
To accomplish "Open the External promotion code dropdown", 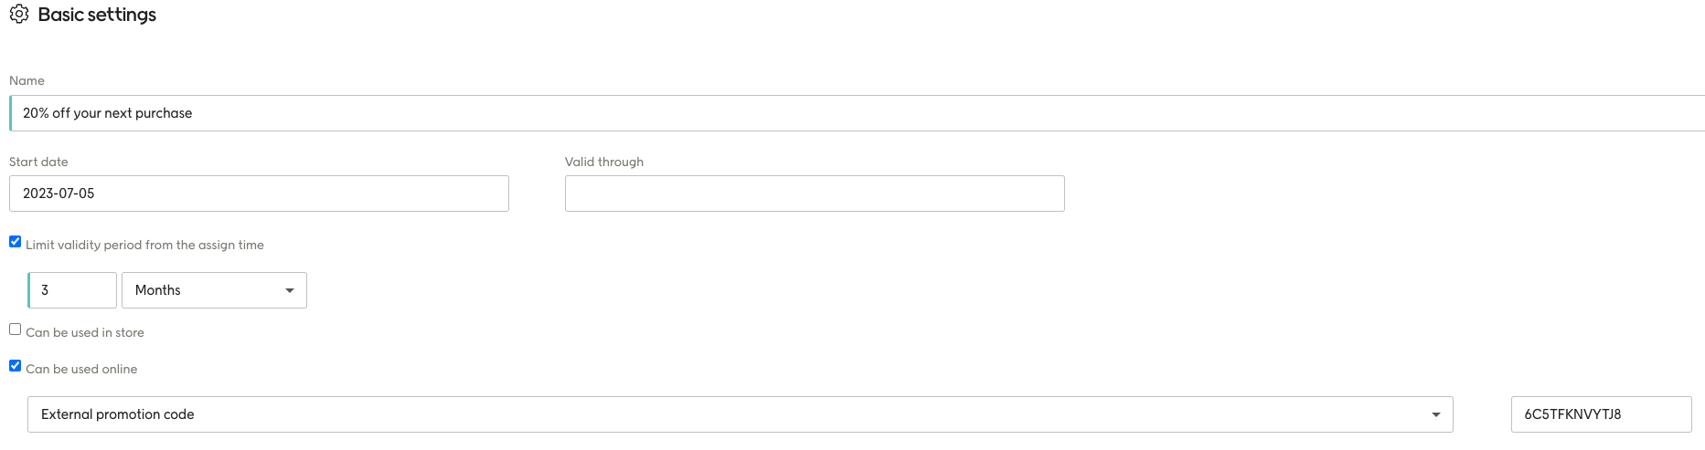I will click(741, 414).
